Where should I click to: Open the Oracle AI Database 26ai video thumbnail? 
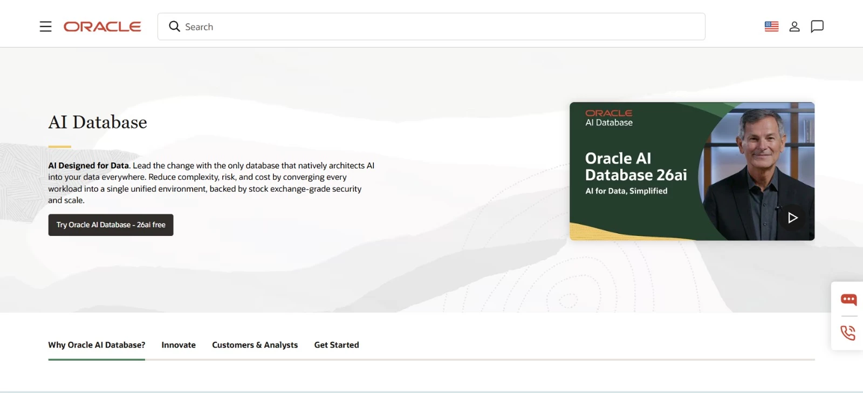(x=692, y=171)
